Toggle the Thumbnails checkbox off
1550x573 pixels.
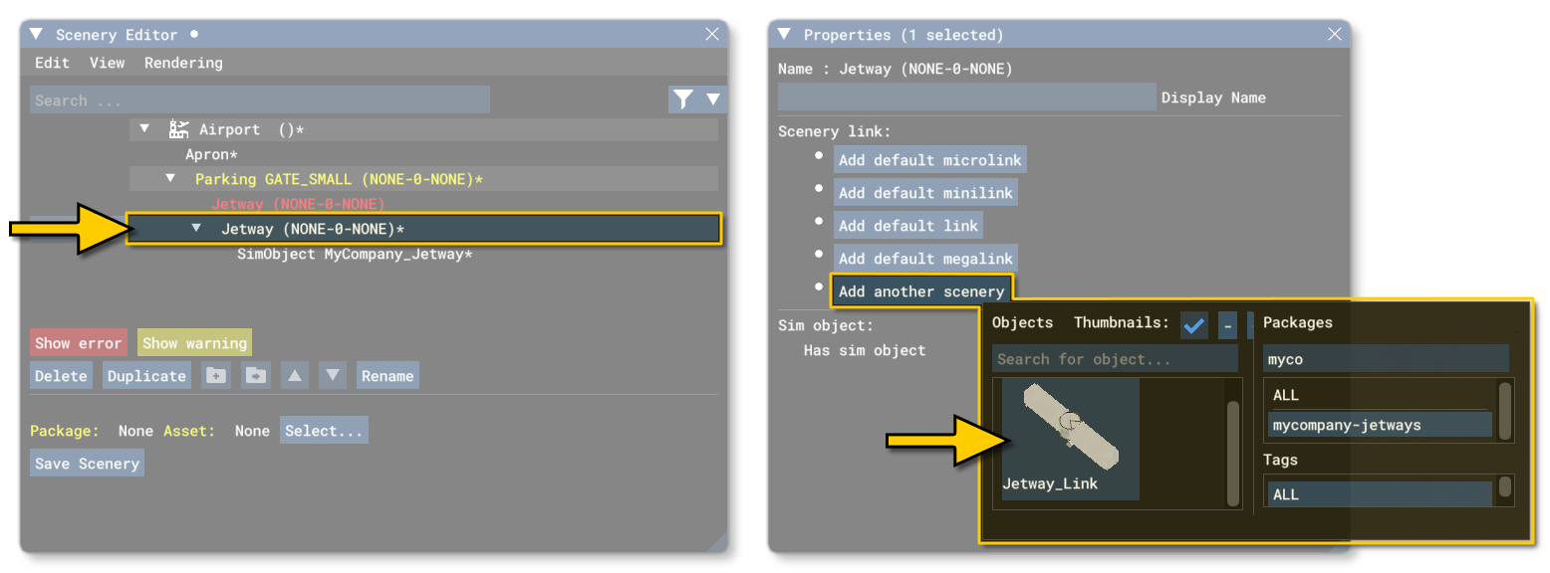pos(1193,325)
